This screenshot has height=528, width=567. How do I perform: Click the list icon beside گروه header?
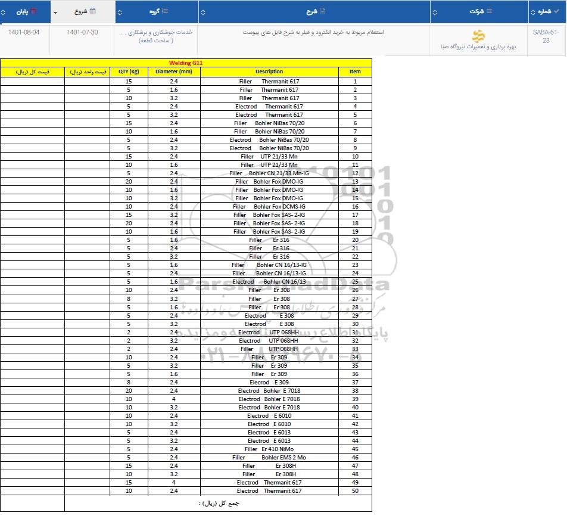tap(165, 11)
